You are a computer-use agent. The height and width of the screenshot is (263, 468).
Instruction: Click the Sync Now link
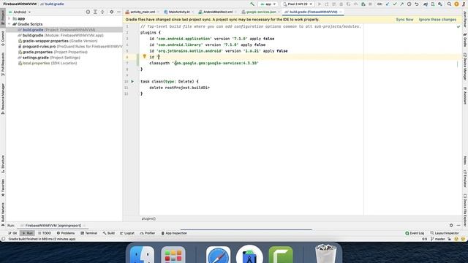pos(404,20)
